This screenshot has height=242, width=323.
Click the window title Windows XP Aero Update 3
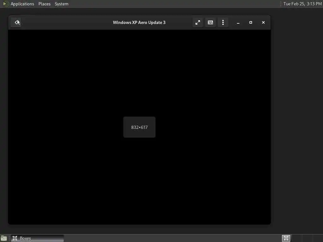[139, 22]
